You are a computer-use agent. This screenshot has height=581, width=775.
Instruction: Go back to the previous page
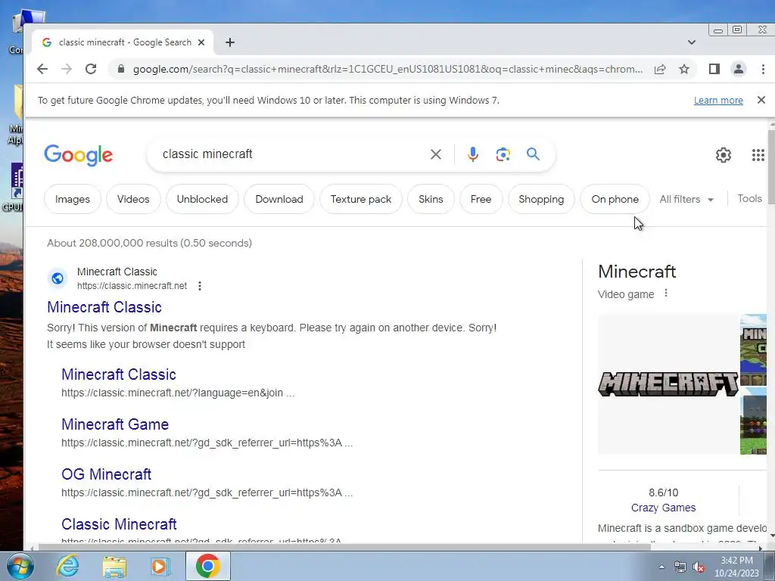42,69
